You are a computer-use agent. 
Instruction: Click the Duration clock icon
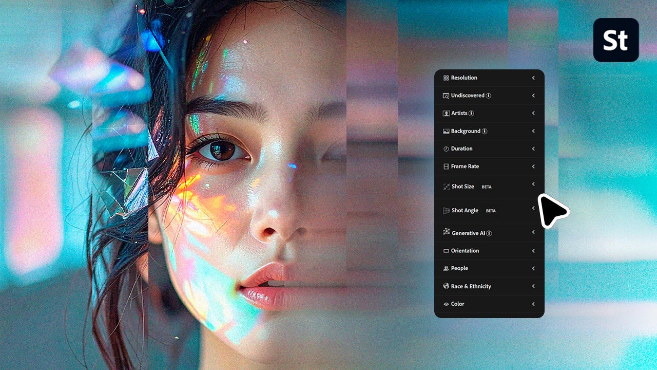click(x=446, y=149)
